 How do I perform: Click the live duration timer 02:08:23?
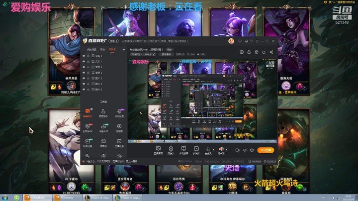coord(271,162)
